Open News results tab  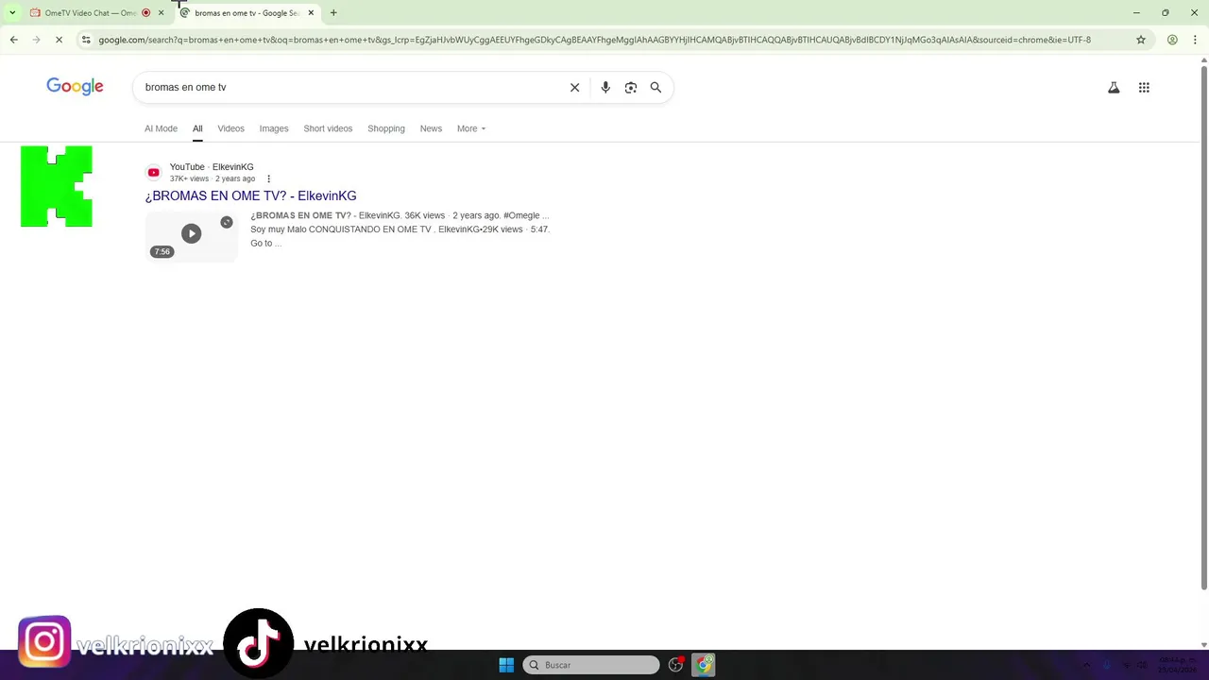tap(431, 128)
